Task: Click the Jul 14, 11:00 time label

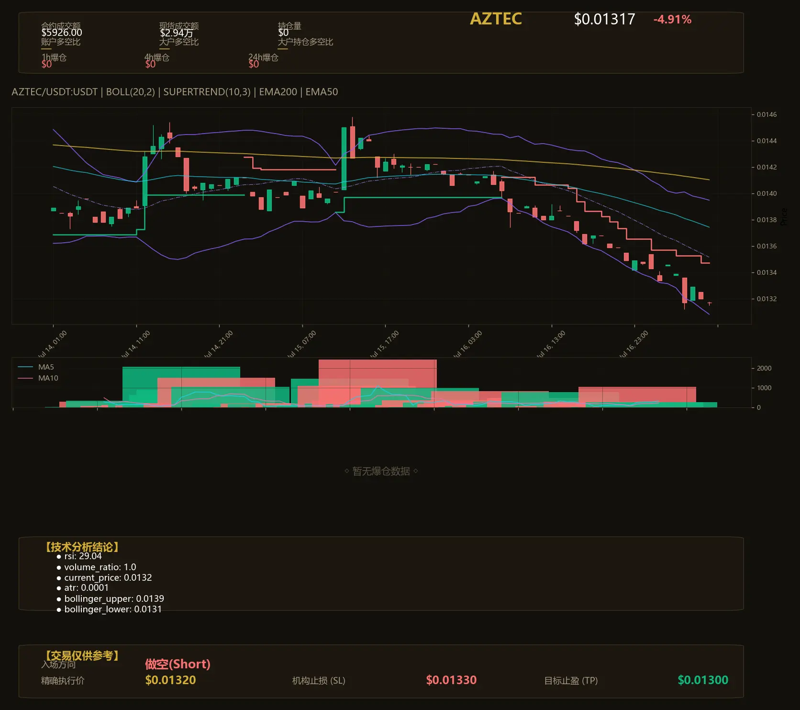Action: pos(135,345)
